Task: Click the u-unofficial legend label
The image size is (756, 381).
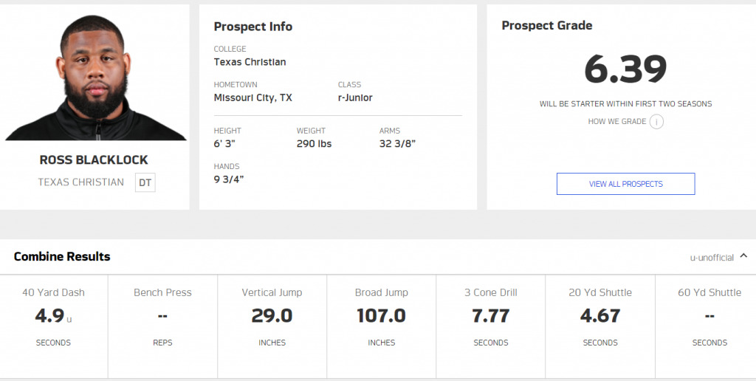Action: 712,258
